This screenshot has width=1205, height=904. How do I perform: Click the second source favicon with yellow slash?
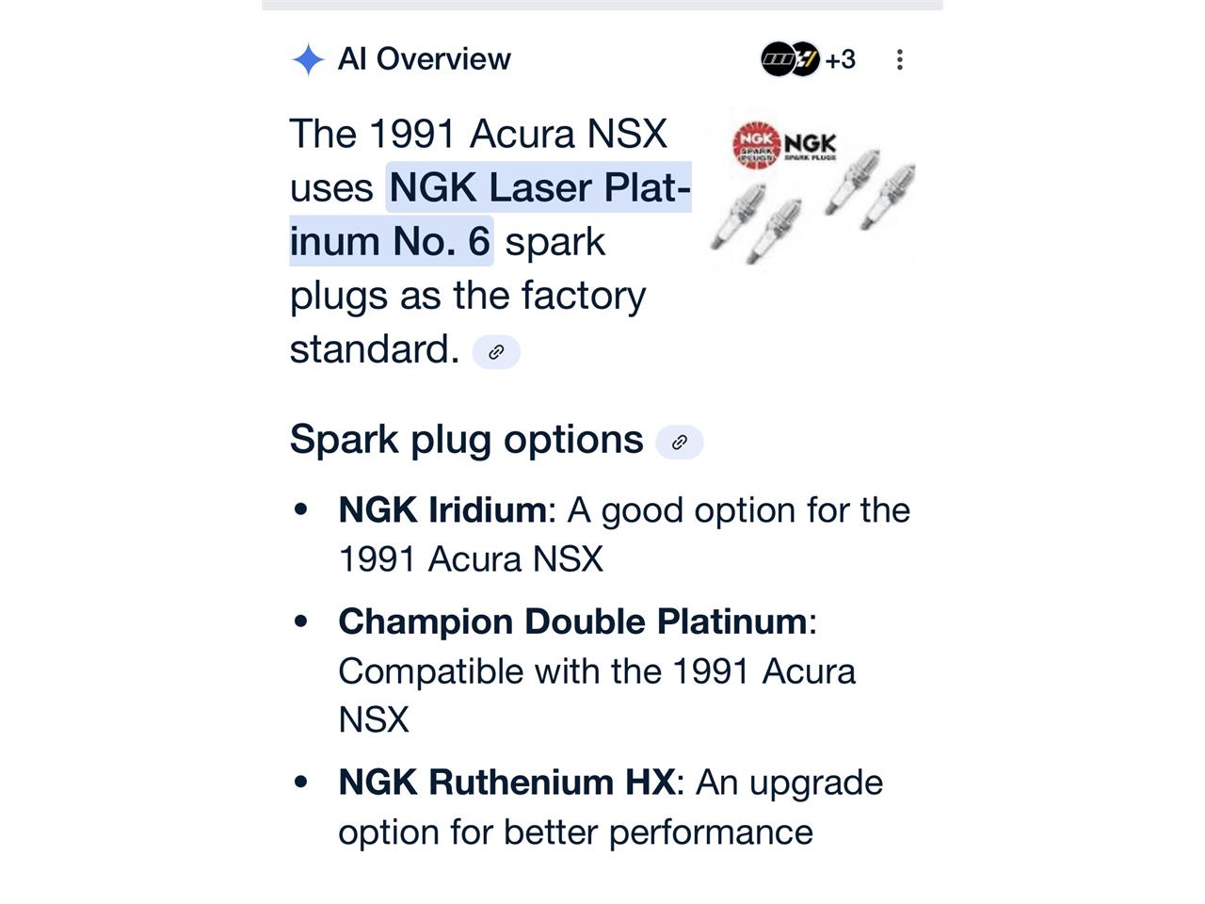(805, 59)
